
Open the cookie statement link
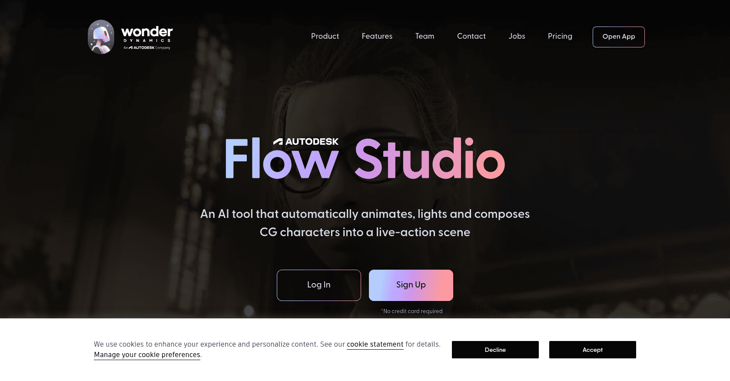tap(375, 344)
